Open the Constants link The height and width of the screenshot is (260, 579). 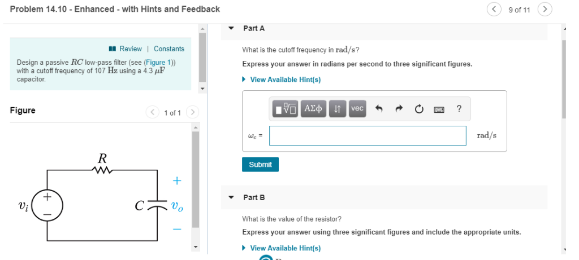pyautogui.click(x=169, y=49)
